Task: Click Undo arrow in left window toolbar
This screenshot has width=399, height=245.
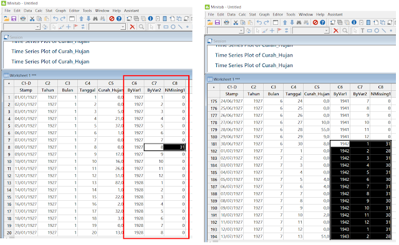Action: 55,19
